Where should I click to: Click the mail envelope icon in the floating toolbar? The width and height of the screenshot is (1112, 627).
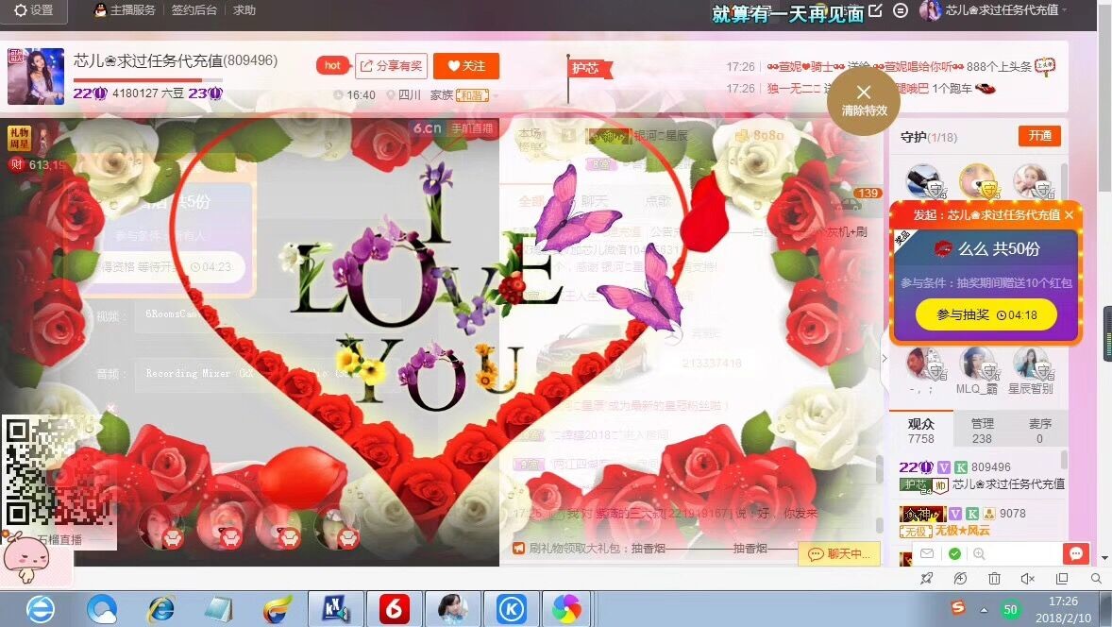(x=927, y=553)
